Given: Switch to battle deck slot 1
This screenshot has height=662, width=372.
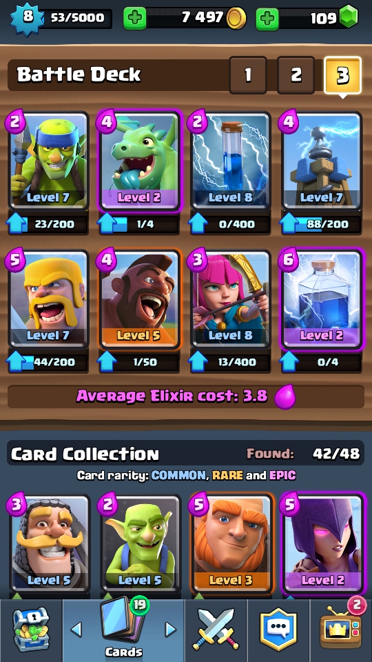Looking at the screenshot, I should 247,74.
